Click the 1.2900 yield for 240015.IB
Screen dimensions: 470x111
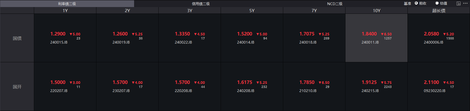click(58, 34)
